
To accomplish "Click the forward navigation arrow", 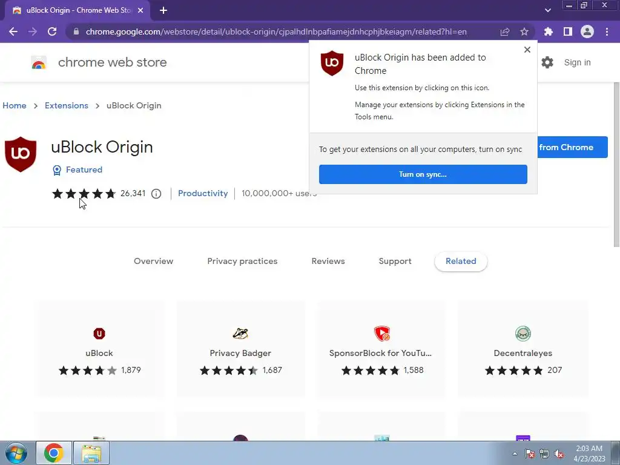I will pyautogui.click(x=33, y=31).
